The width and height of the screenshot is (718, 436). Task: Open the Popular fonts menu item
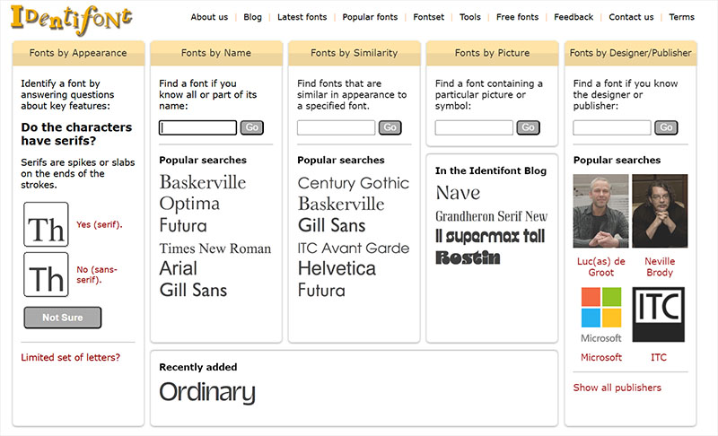pyautogui.click(x=370, y=17)
